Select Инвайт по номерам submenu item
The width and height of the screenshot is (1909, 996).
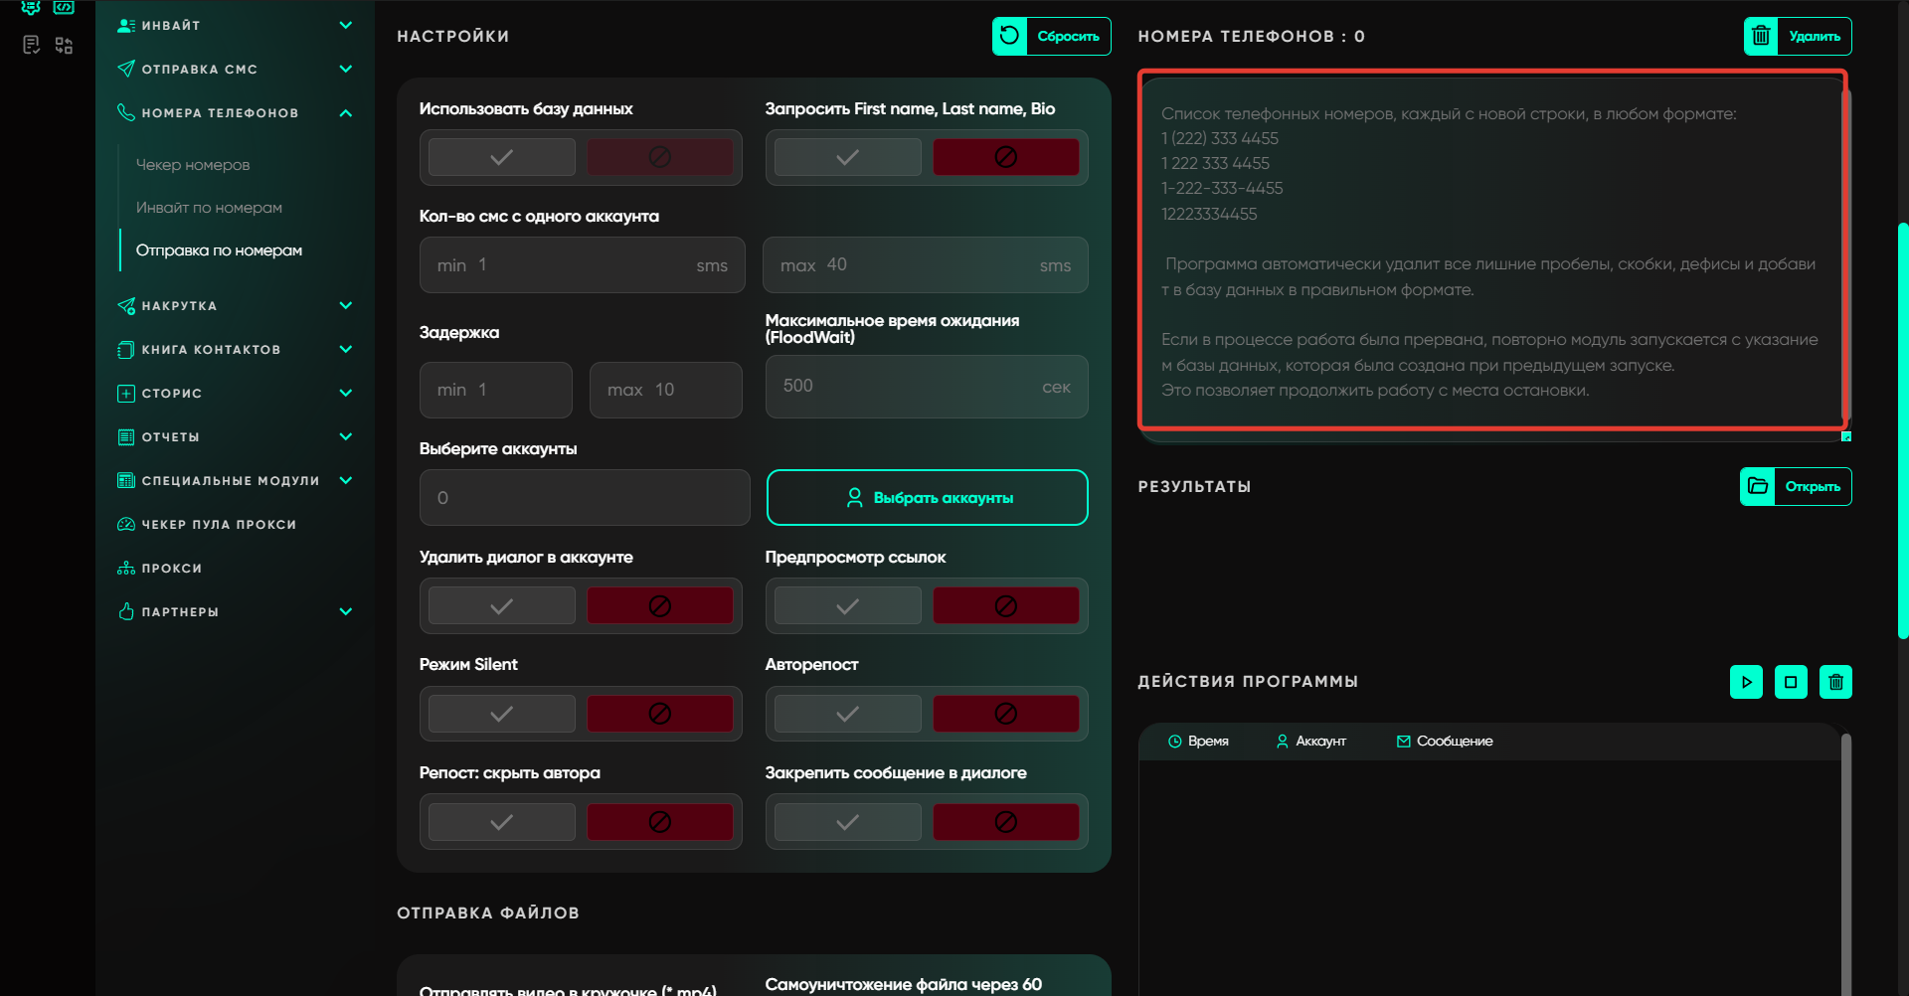209,208
